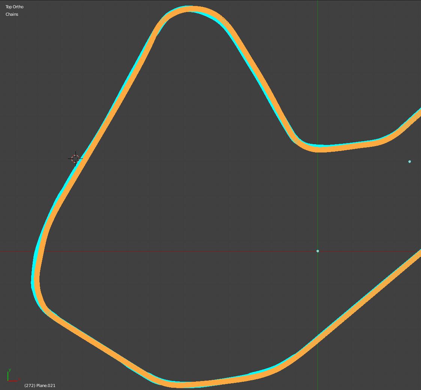Click the XY axis orientation gizmo
This screenshot has height=390, width=421.
click(x=11, y=376)
